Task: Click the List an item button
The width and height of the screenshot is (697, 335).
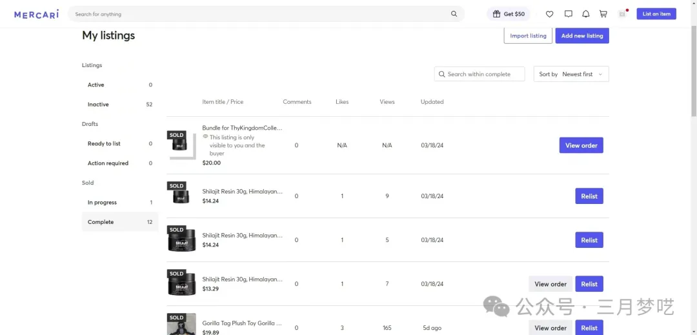Action: (656, 14)
